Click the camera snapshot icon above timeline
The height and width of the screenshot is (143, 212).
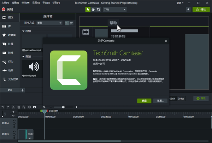coord(35,107)
